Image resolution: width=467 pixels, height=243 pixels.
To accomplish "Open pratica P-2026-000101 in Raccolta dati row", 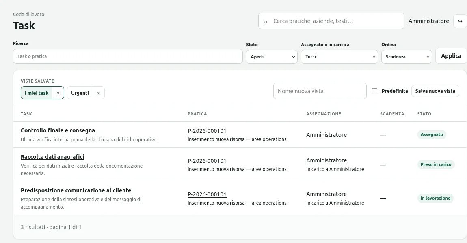I will click(207, 161).
